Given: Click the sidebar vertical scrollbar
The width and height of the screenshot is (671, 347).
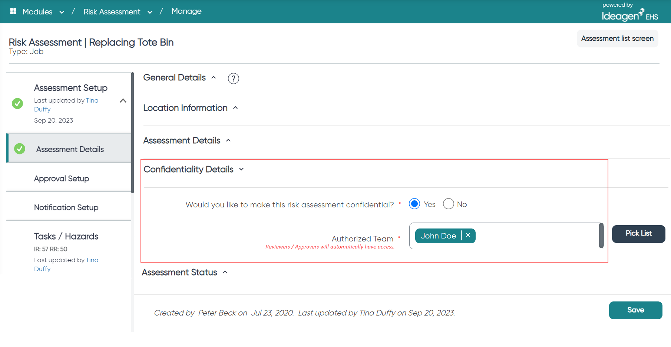Looking at the screenshot, I should click(x=132, y=133).
